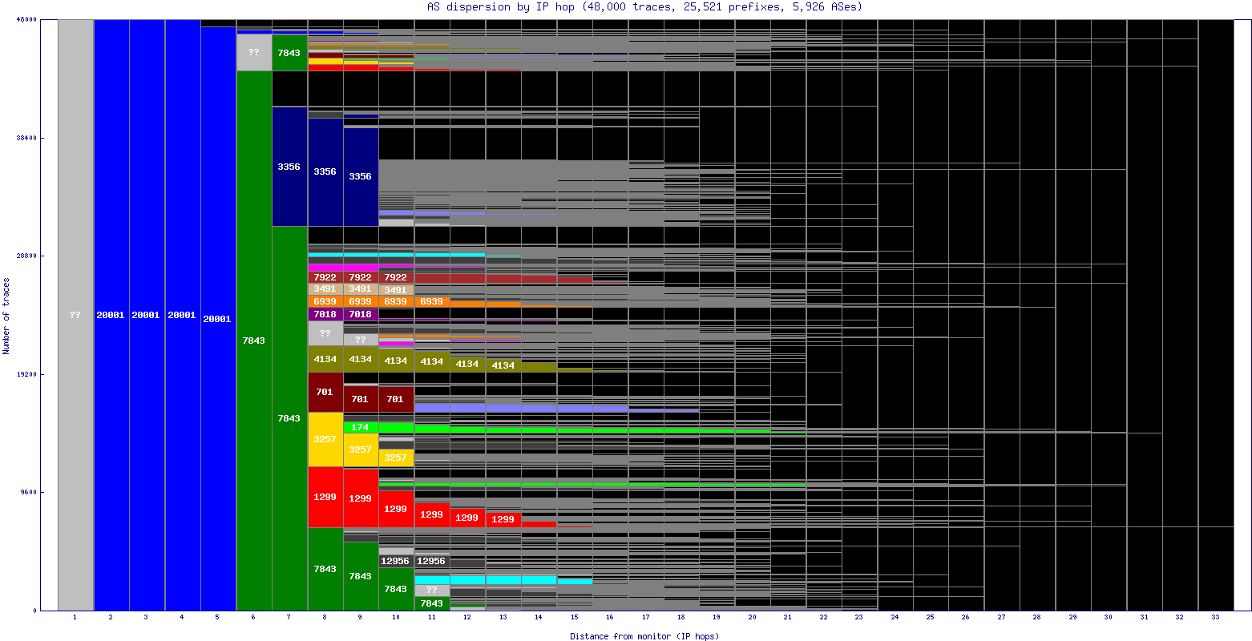Screen dimensions: 1252x641
Task: Click the bottom green 7843 block at hop 11
Action: point(432,603)
